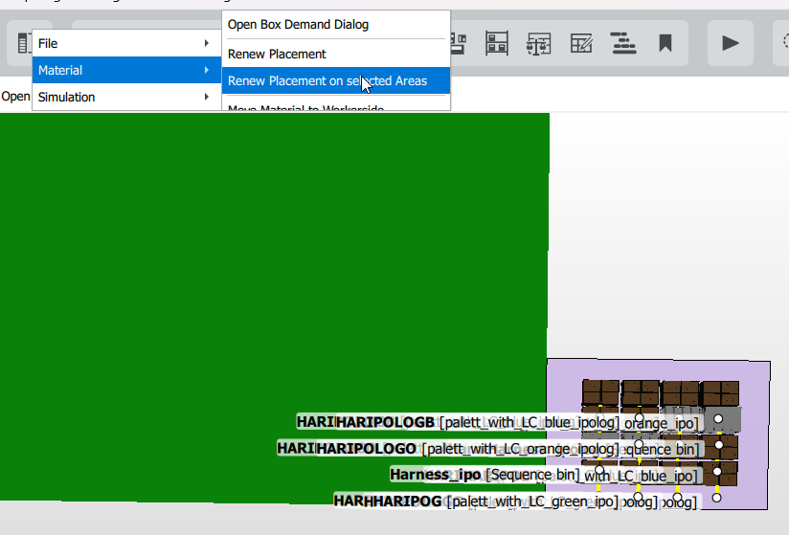Click the bookmark toolbar icon
This screenshot has width=789, height=535.
[665, 43]
